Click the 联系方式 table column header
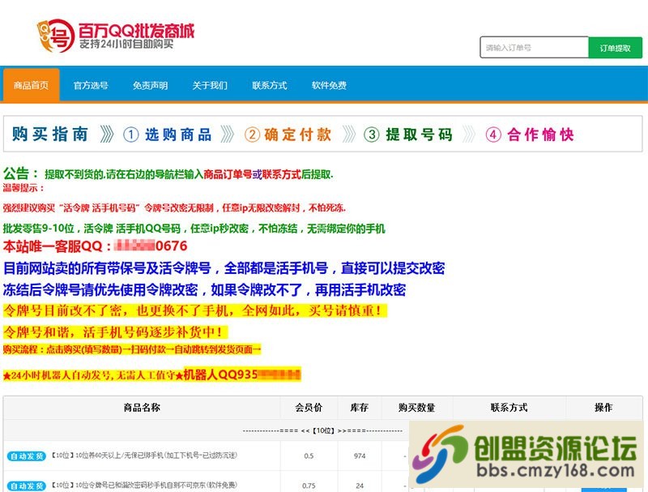Image resolution: width=648 pixels, height=492 pixels. click(509, 407)
